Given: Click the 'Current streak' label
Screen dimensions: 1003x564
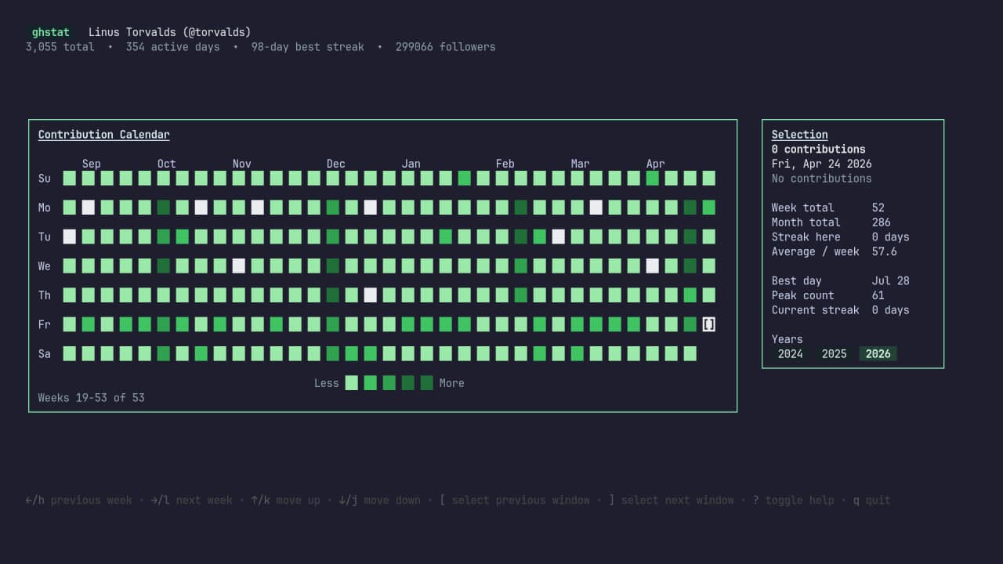Looking at the screenshot, I should 815,310.
